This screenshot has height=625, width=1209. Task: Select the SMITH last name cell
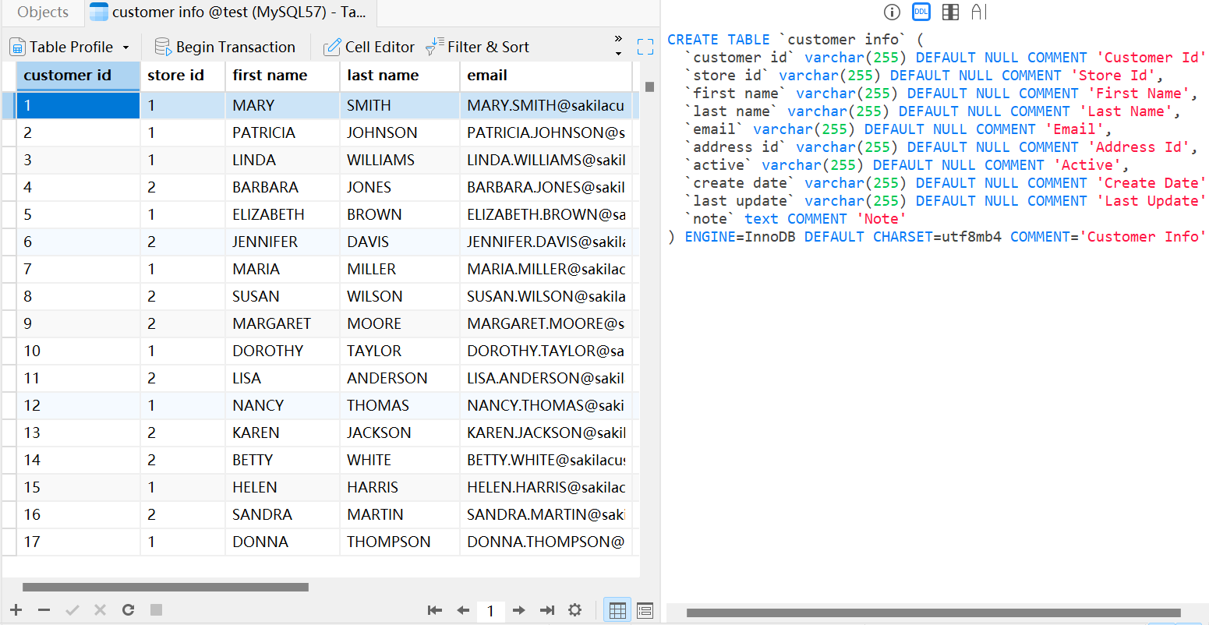click(399, 105)
